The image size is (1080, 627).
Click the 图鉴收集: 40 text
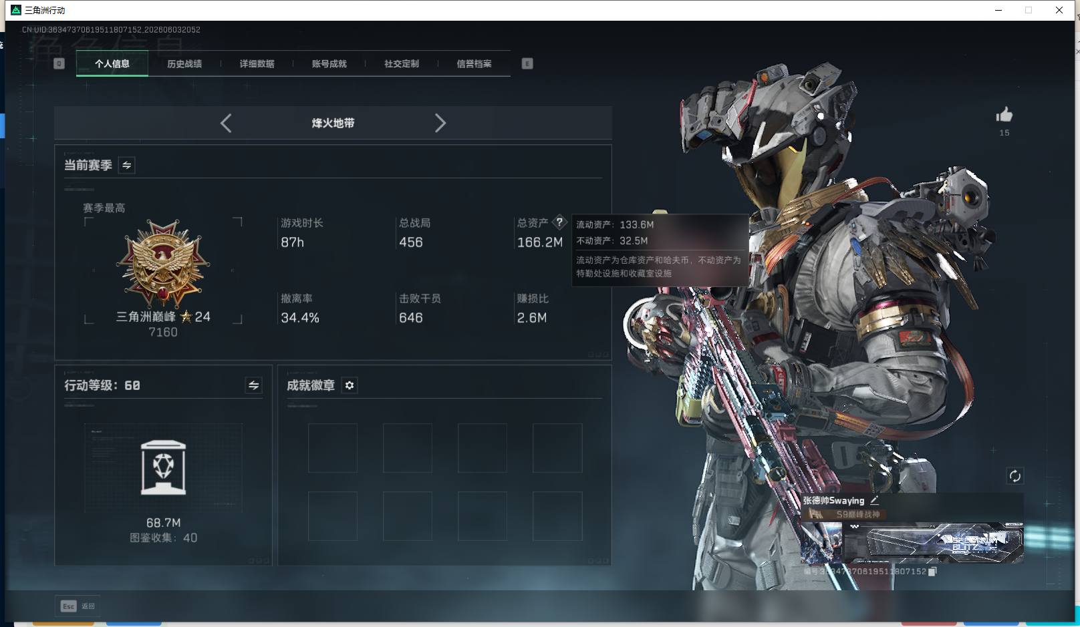click(164, 538)
